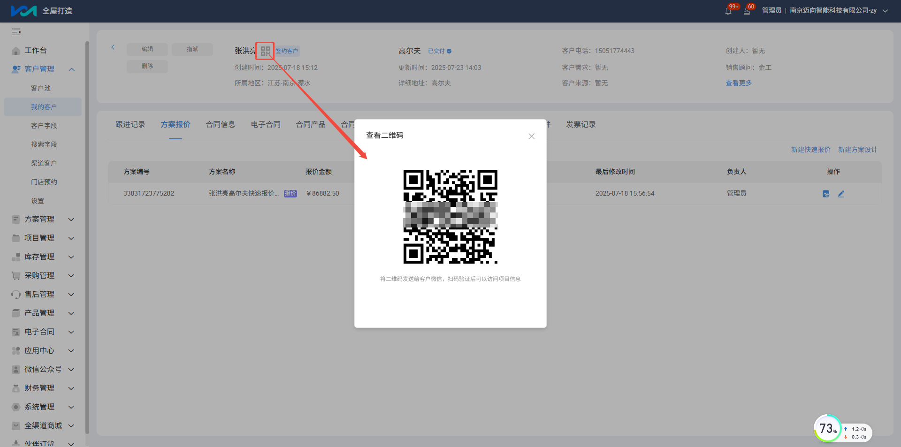Open the 电子合同 tab
The width and height of the screenshot is (901, 447).
tap(266, 124)
